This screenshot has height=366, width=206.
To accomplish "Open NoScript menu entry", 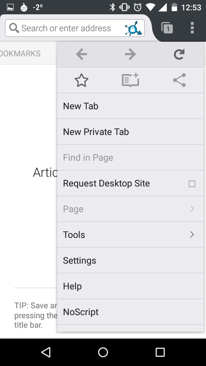I will 130,312.
